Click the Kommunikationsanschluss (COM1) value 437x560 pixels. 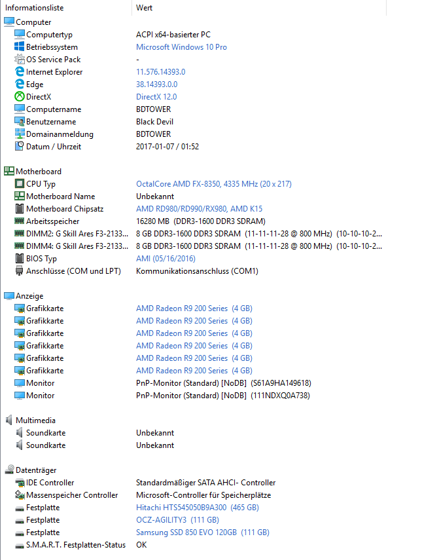(x=197, y=271)
